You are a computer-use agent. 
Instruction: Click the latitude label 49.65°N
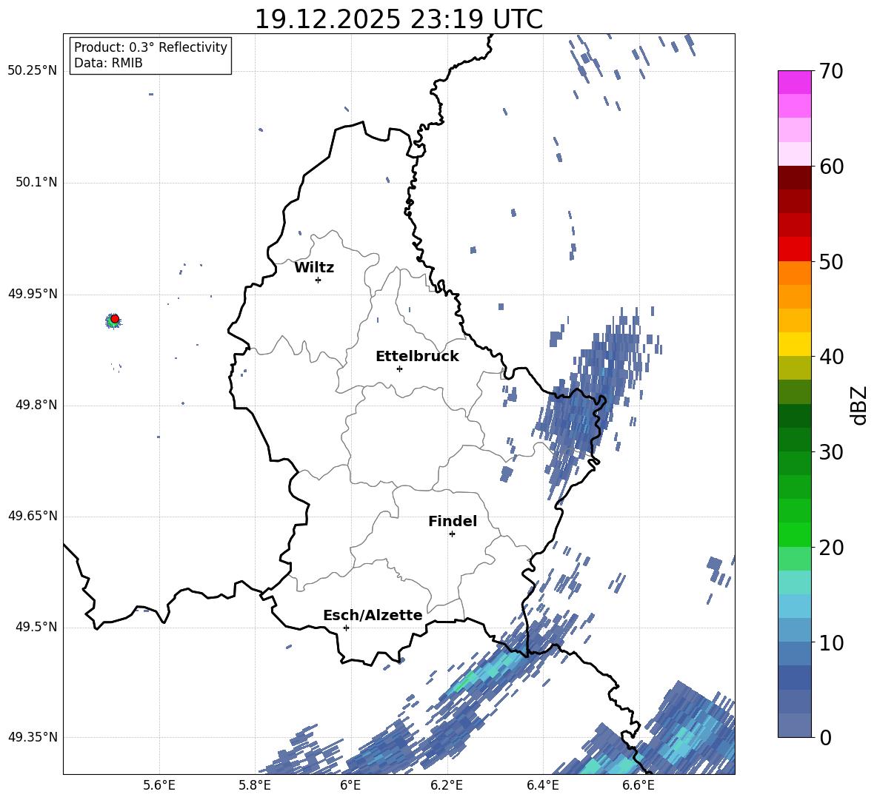pyautogui.click(x=33, y=516)
